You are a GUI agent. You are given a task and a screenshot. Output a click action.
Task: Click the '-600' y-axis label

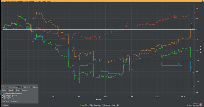(197, 92)
